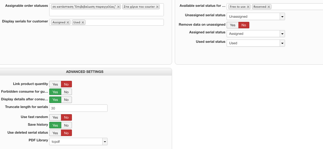Remove the 'Στα χέρια του courier' status tag
The image size is (323, 149).
(157, 7)
